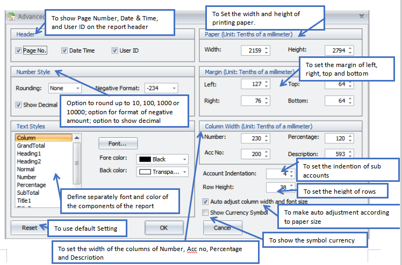This screenshot has width=402, height=265.
Task: Increase paper Width with up arrow
Action: click(267, 48)
